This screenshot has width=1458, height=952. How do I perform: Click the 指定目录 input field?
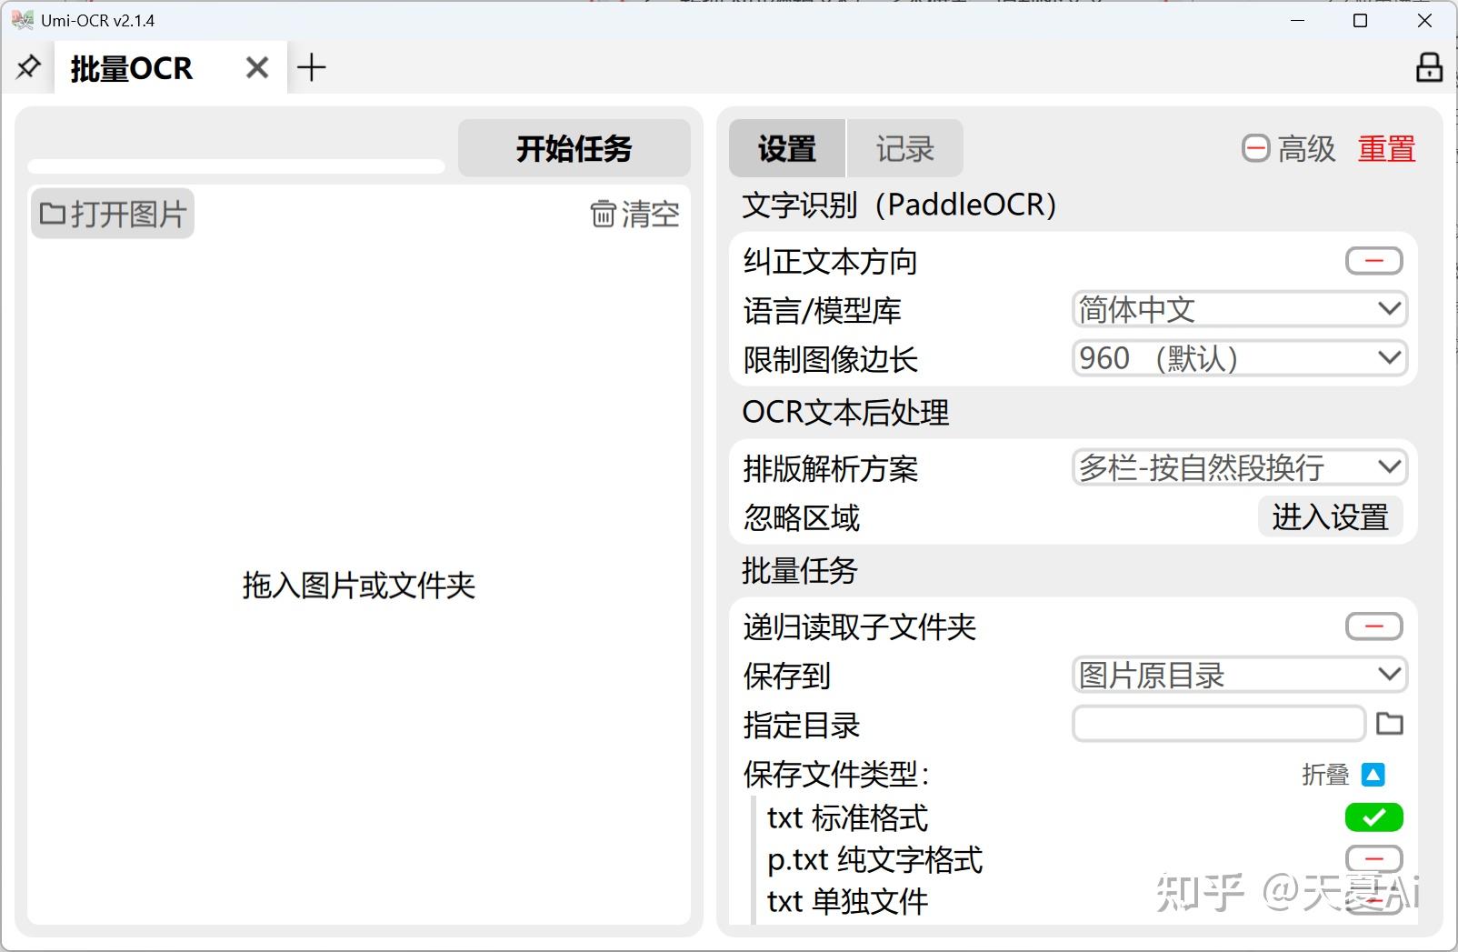[x=1218, y=724]
